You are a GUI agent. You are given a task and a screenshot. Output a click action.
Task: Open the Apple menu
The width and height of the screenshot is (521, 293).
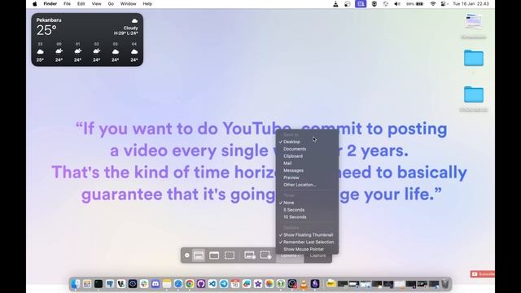(34, 4)
